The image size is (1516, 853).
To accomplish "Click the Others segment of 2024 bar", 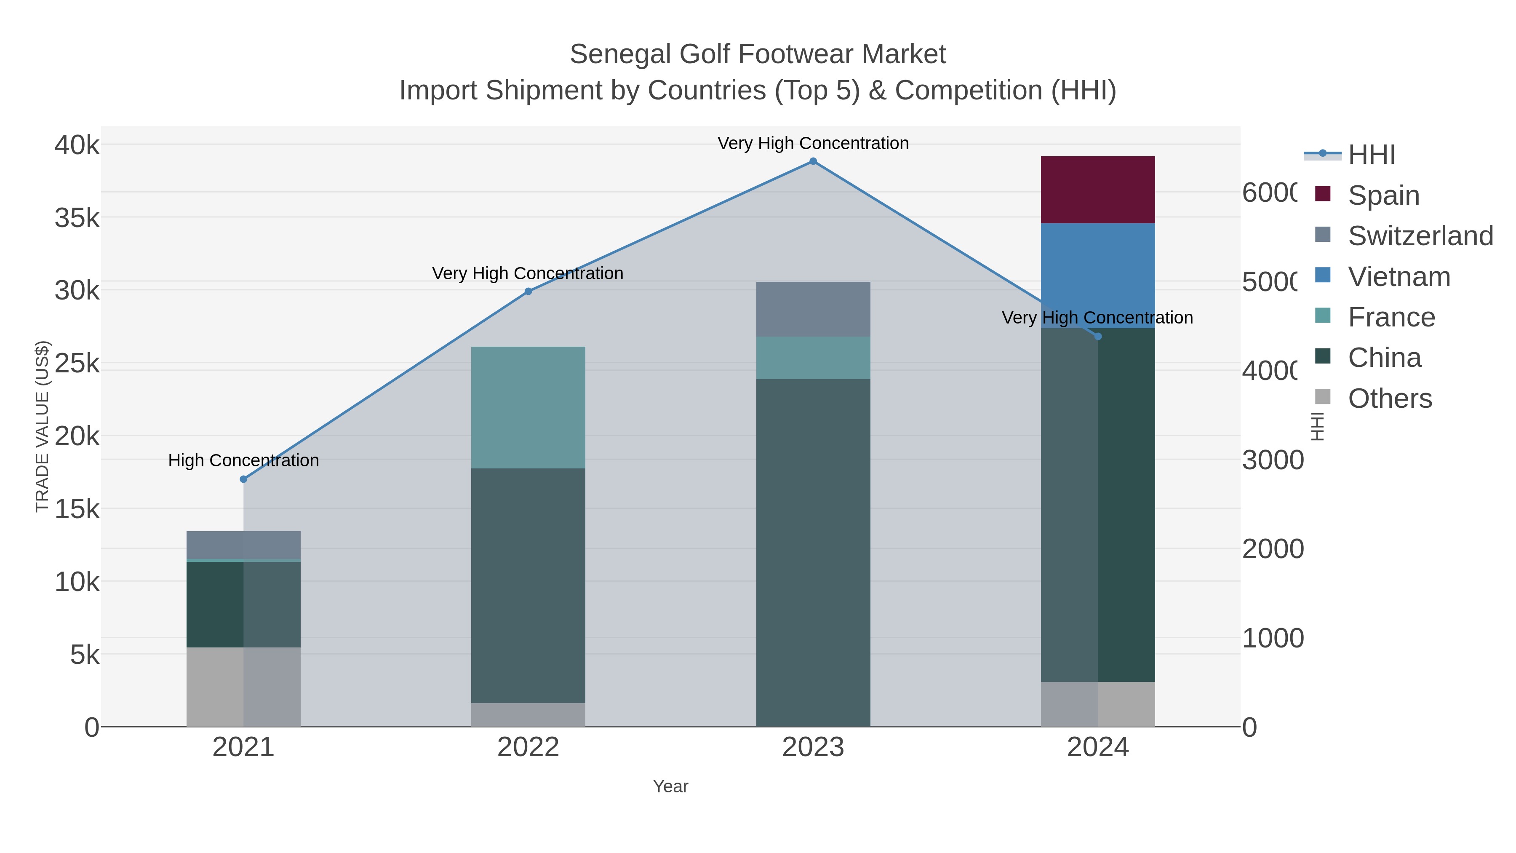I will 1098,704.
